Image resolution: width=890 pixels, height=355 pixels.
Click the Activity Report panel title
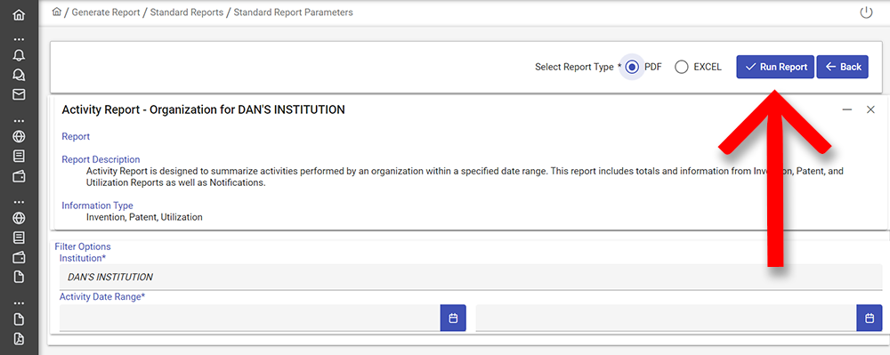[x=203, y=110]
